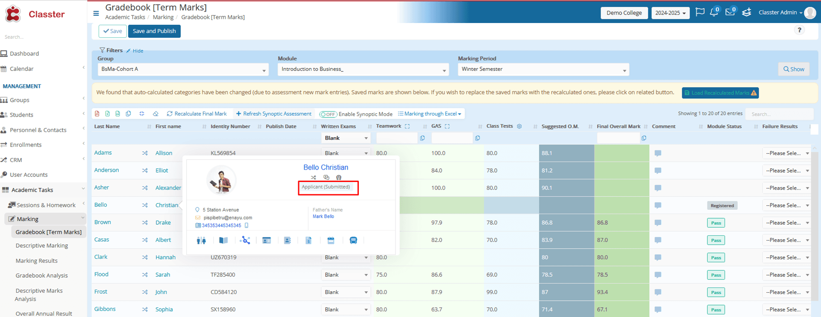Open contact book icon in student popup

point(287,241)
